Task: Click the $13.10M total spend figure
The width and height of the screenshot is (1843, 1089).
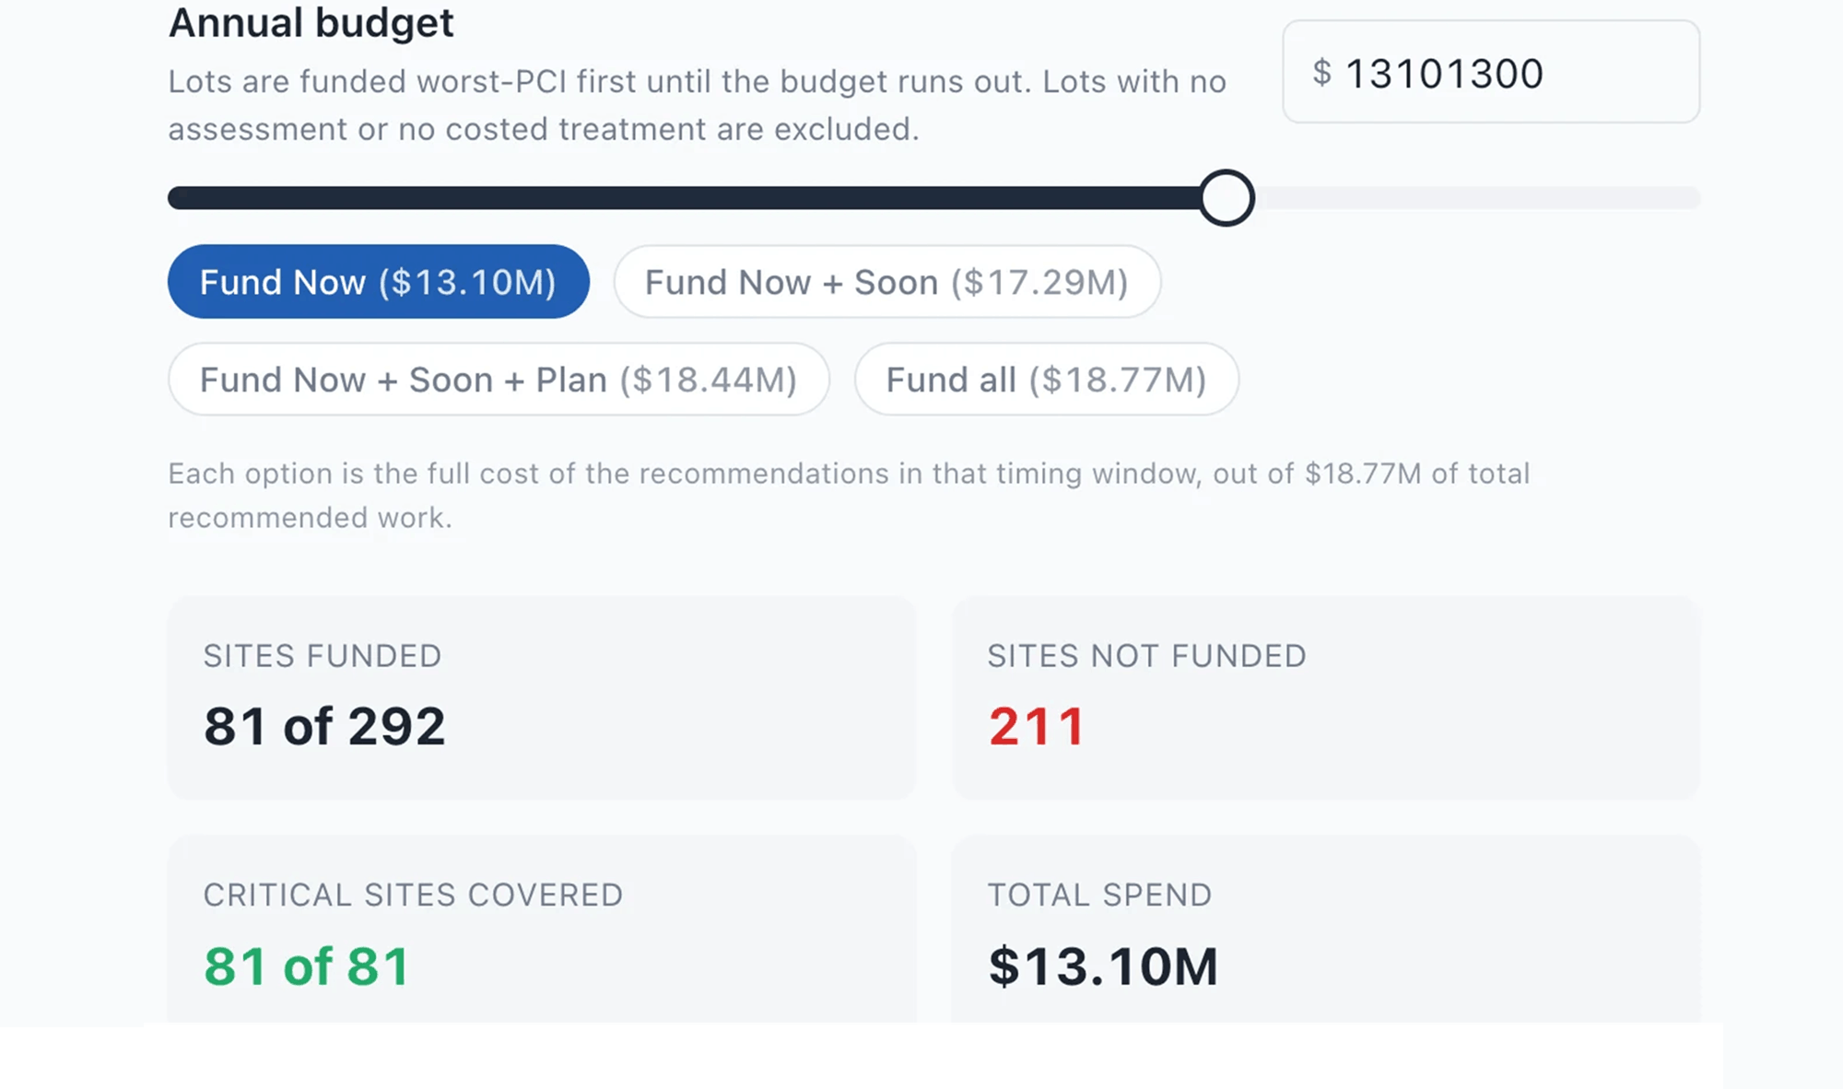Action: pos(1103,966)
